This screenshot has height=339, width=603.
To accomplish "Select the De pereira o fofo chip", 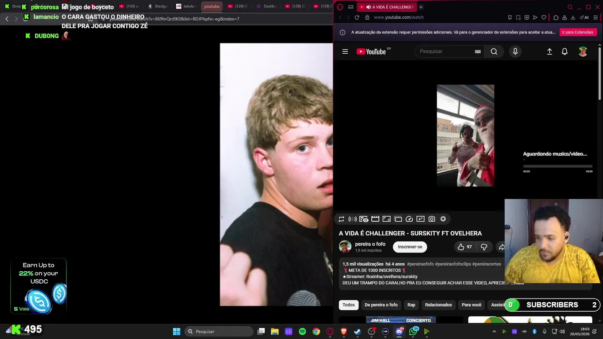I will point(381,305).
